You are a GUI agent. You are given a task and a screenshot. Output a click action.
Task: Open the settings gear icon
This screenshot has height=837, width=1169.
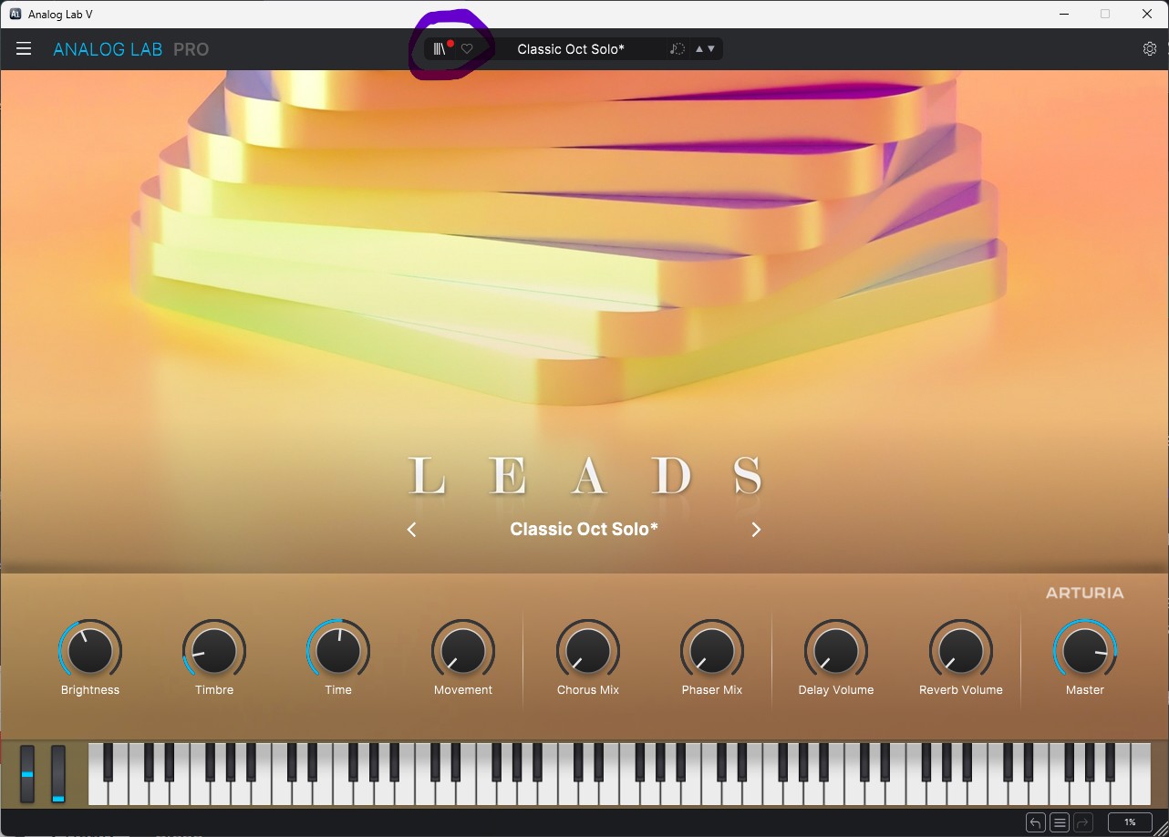[1149, 49]
